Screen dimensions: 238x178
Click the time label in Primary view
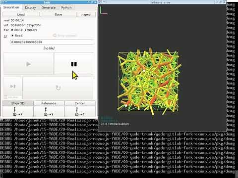(x=115, y=124)
